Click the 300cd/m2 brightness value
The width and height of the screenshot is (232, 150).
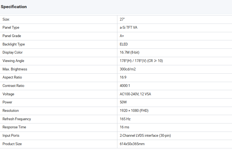(128, 69)
